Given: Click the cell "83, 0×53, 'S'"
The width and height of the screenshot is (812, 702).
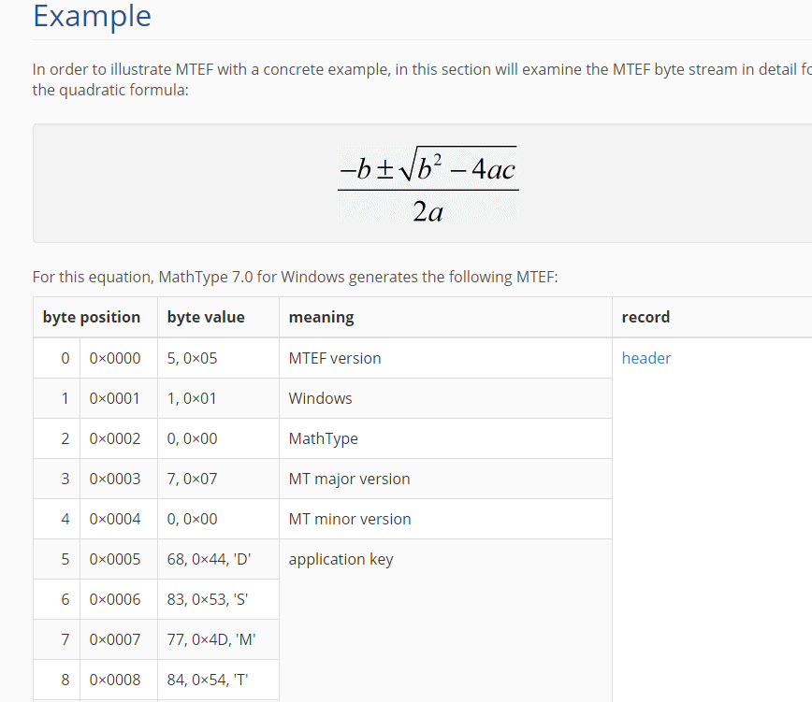Looking at the screenshot, I should (x=218, y=599).
